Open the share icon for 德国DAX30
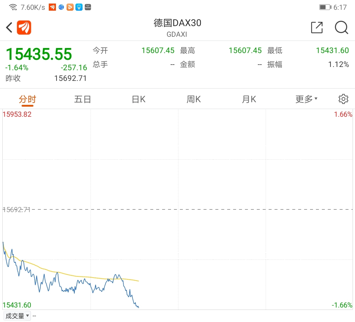This screenshot has width=355, height=322. pyautogui.click(x=317, y=28)
